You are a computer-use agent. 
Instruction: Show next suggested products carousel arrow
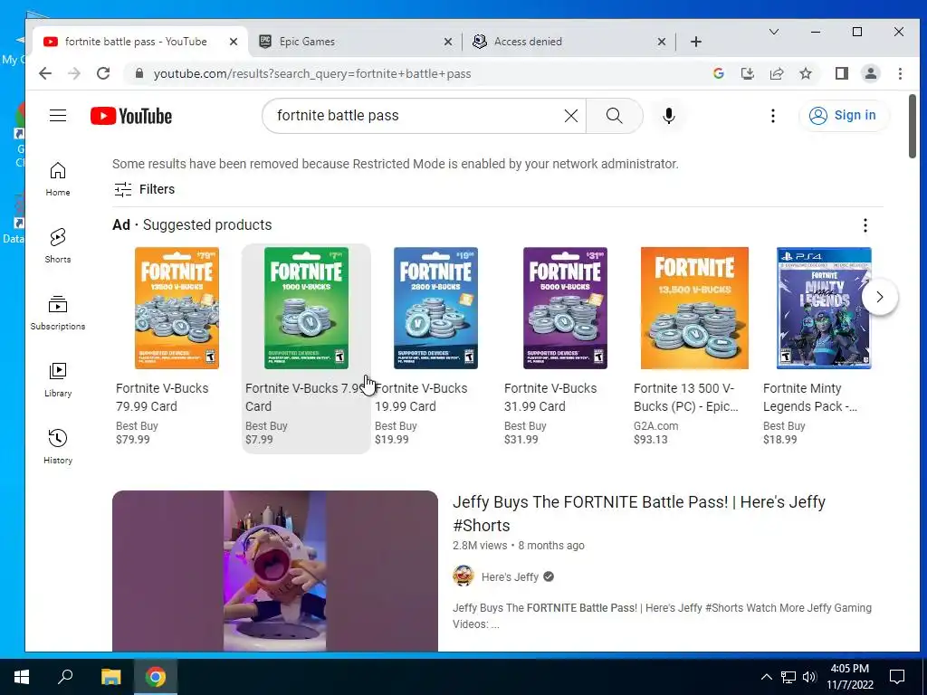(x=880, y=297)
